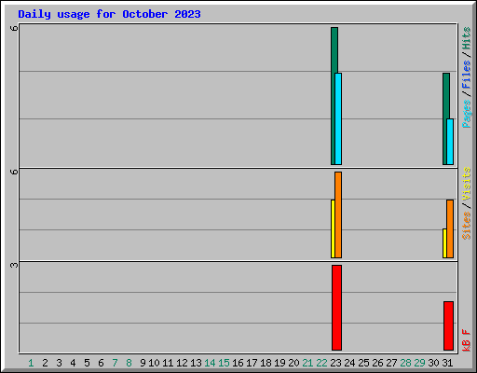Click day label 19 on the x-axis
Viewport: 477px width, 373px height.
point(279,363)
